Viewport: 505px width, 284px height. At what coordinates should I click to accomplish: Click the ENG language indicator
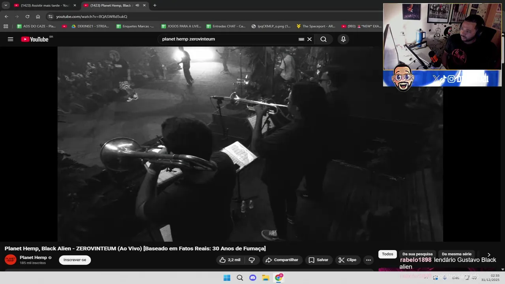tap(456, 278)
